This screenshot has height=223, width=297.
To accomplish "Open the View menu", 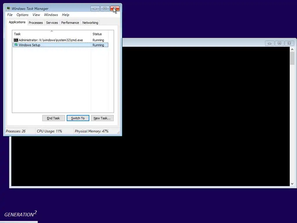I will 36,15.
